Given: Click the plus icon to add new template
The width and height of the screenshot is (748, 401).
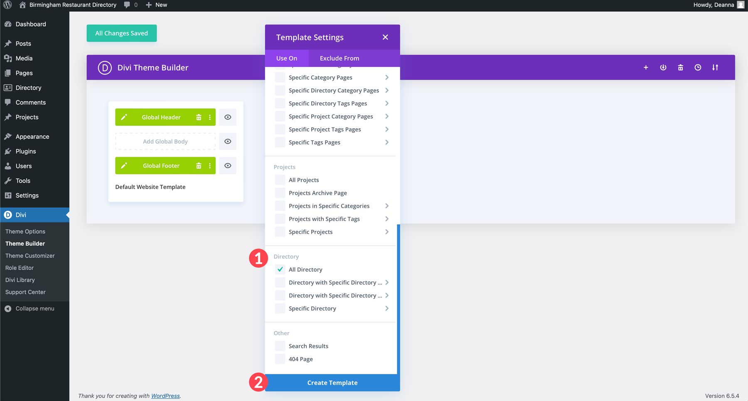Looking at the screenshot, I should pyautogui.click(x=646, y=67).
